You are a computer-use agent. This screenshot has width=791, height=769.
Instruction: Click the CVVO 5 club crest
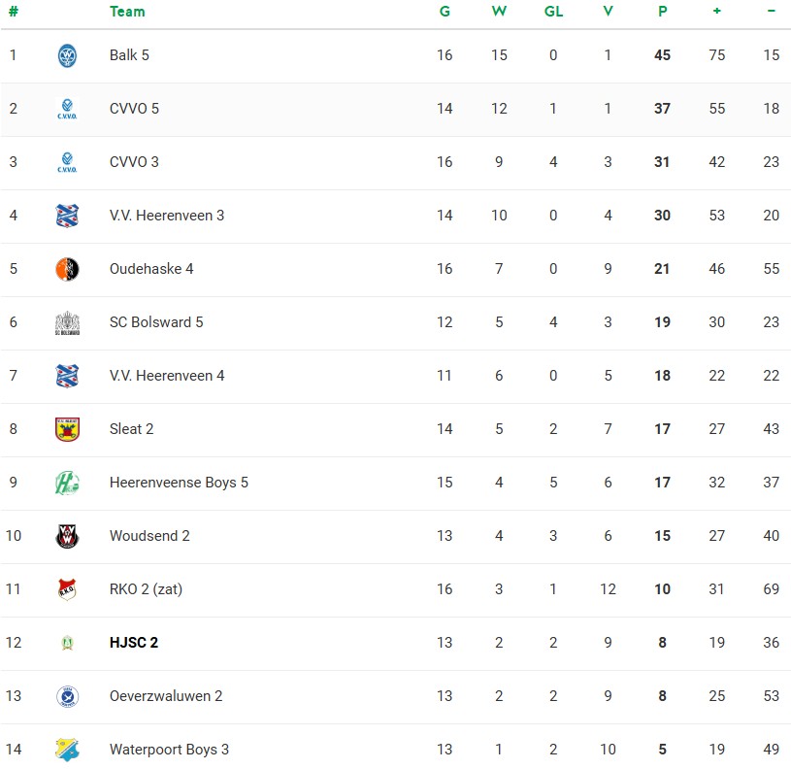coord(67,109)
